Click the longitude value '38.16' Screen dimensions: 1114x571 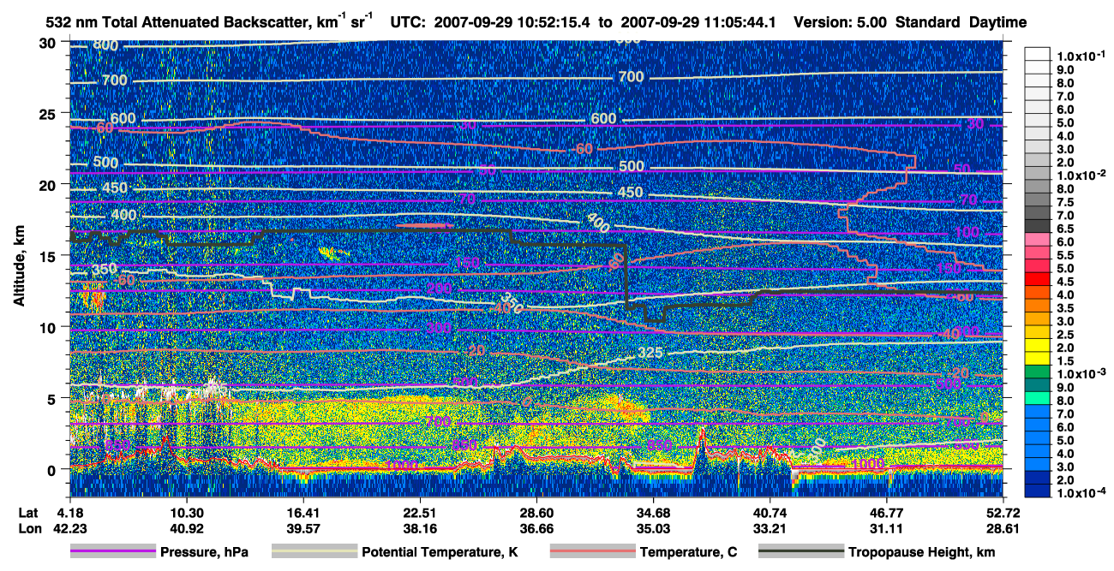[x=419, y=527]
